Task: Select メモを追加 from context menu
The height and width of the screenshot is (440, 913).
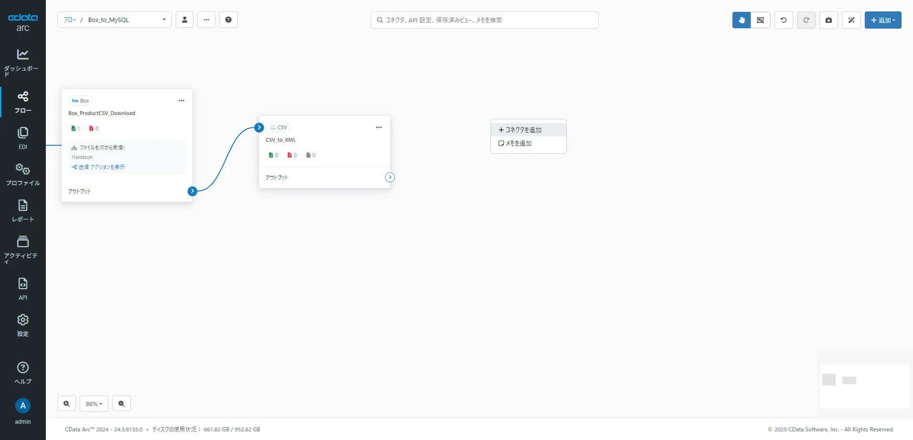Action: click(529, 143)
